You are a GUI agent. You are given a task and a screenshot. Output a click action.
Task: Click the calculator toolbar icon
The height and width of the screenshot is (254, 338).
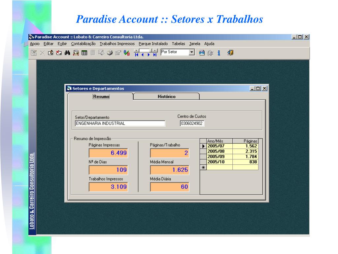93,53
